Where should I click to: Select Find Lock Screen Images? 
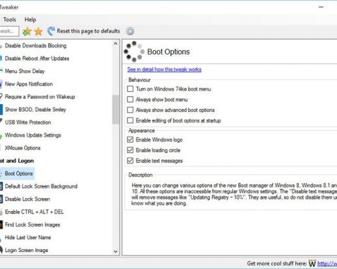tap(33, 225)
